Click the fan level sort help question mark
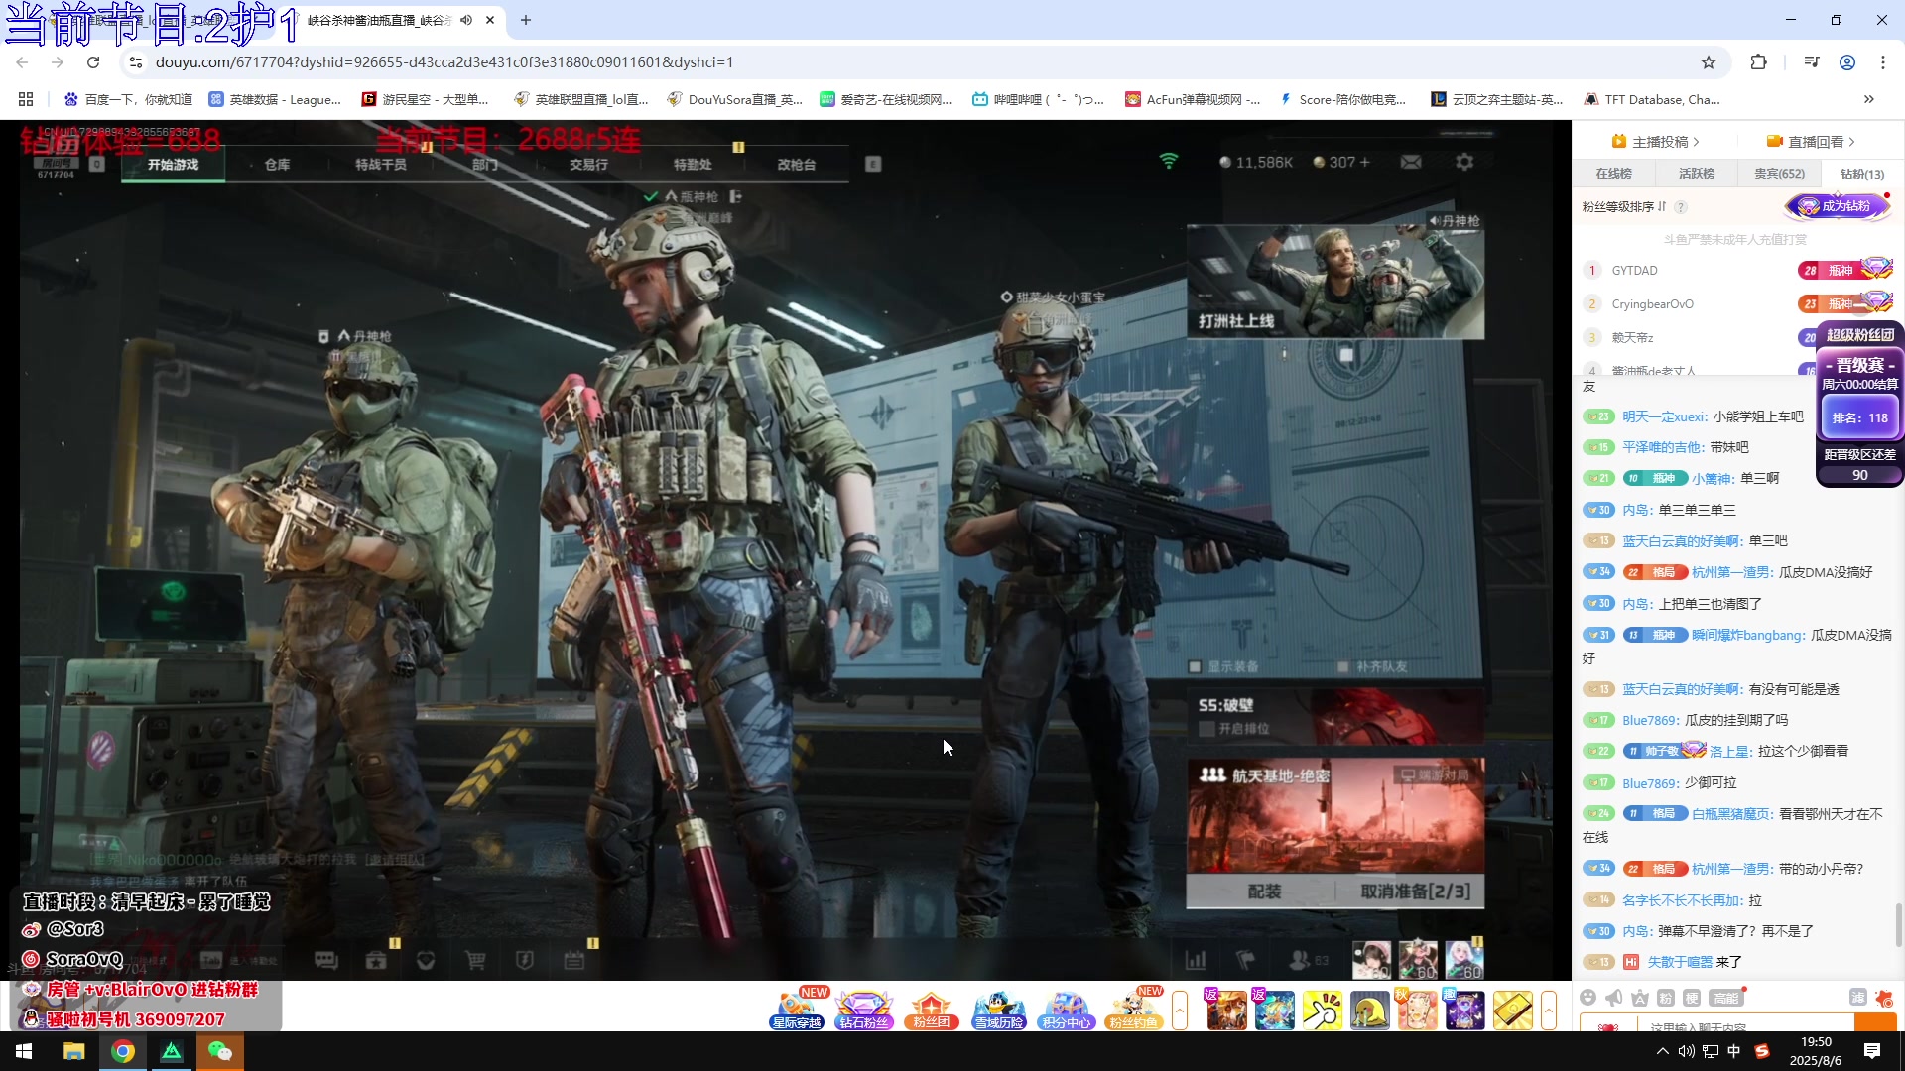The image size is (1905, 1071). [1681, 207]
